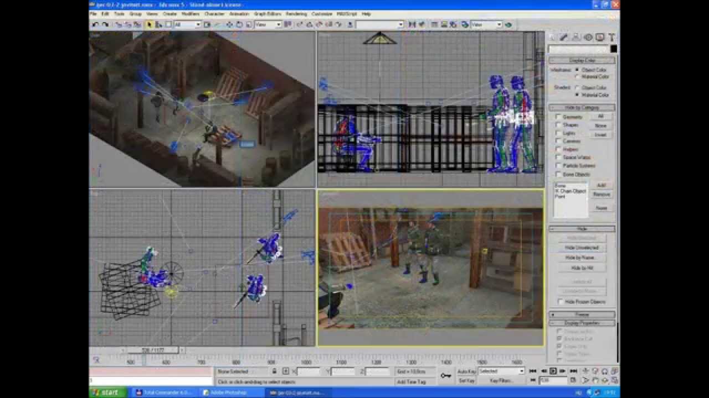The width and height of the screenshot is (709, 398).
Task: Click Go to Start playback control
Action: (x=533, y=371)
